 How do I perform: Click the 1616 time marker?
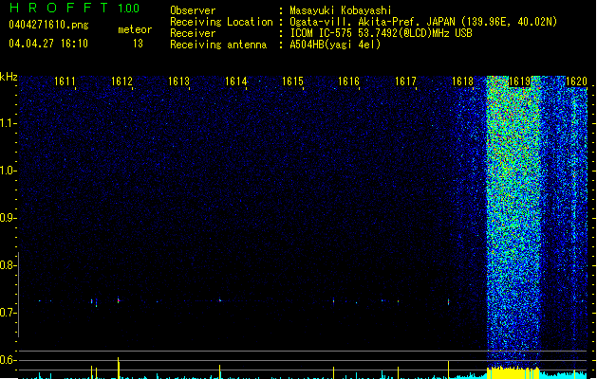pyautogui.click(x=348, y=81)
